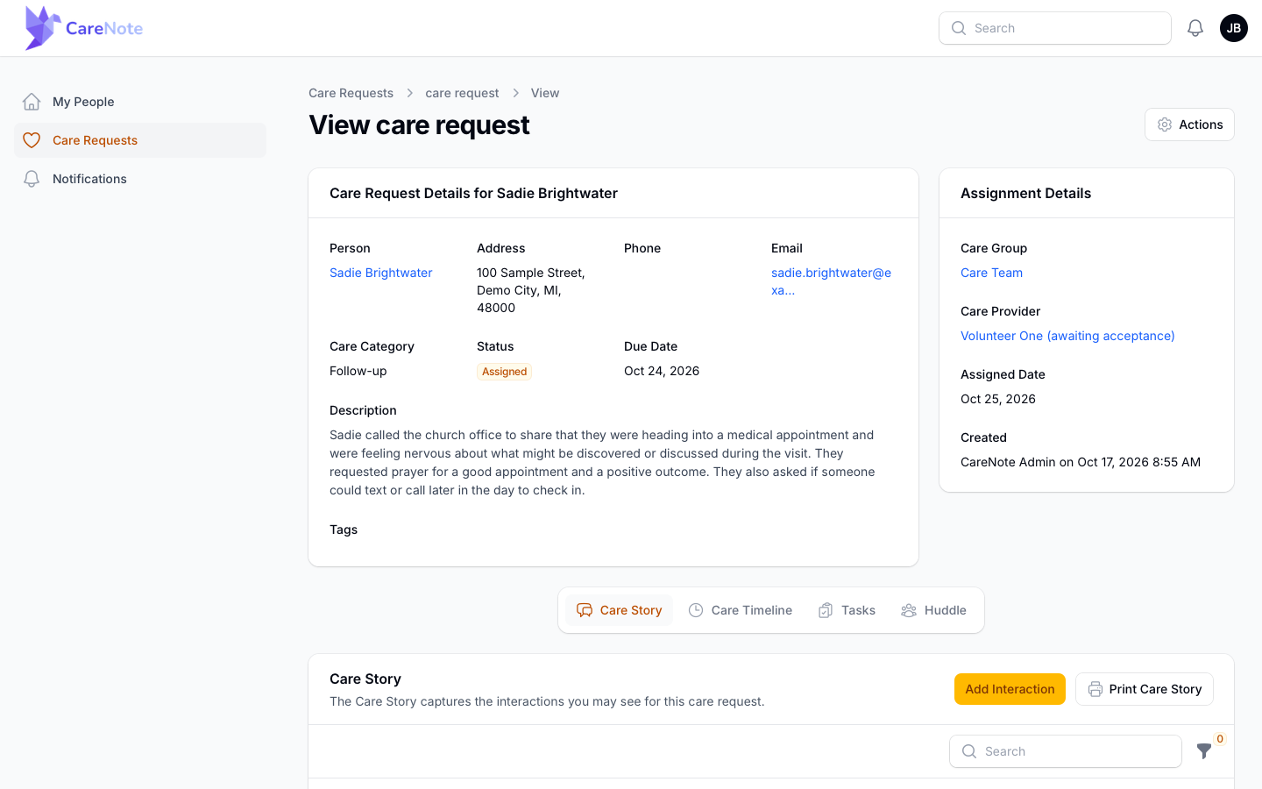Open the Actions dropdown
This screenshot has height=789, width=1262.
point(1189,124)
